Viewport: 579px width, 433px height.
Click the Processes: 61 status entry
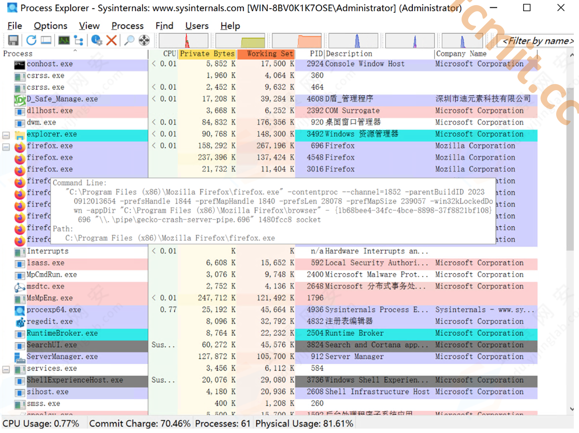click(x=223, y=424)
